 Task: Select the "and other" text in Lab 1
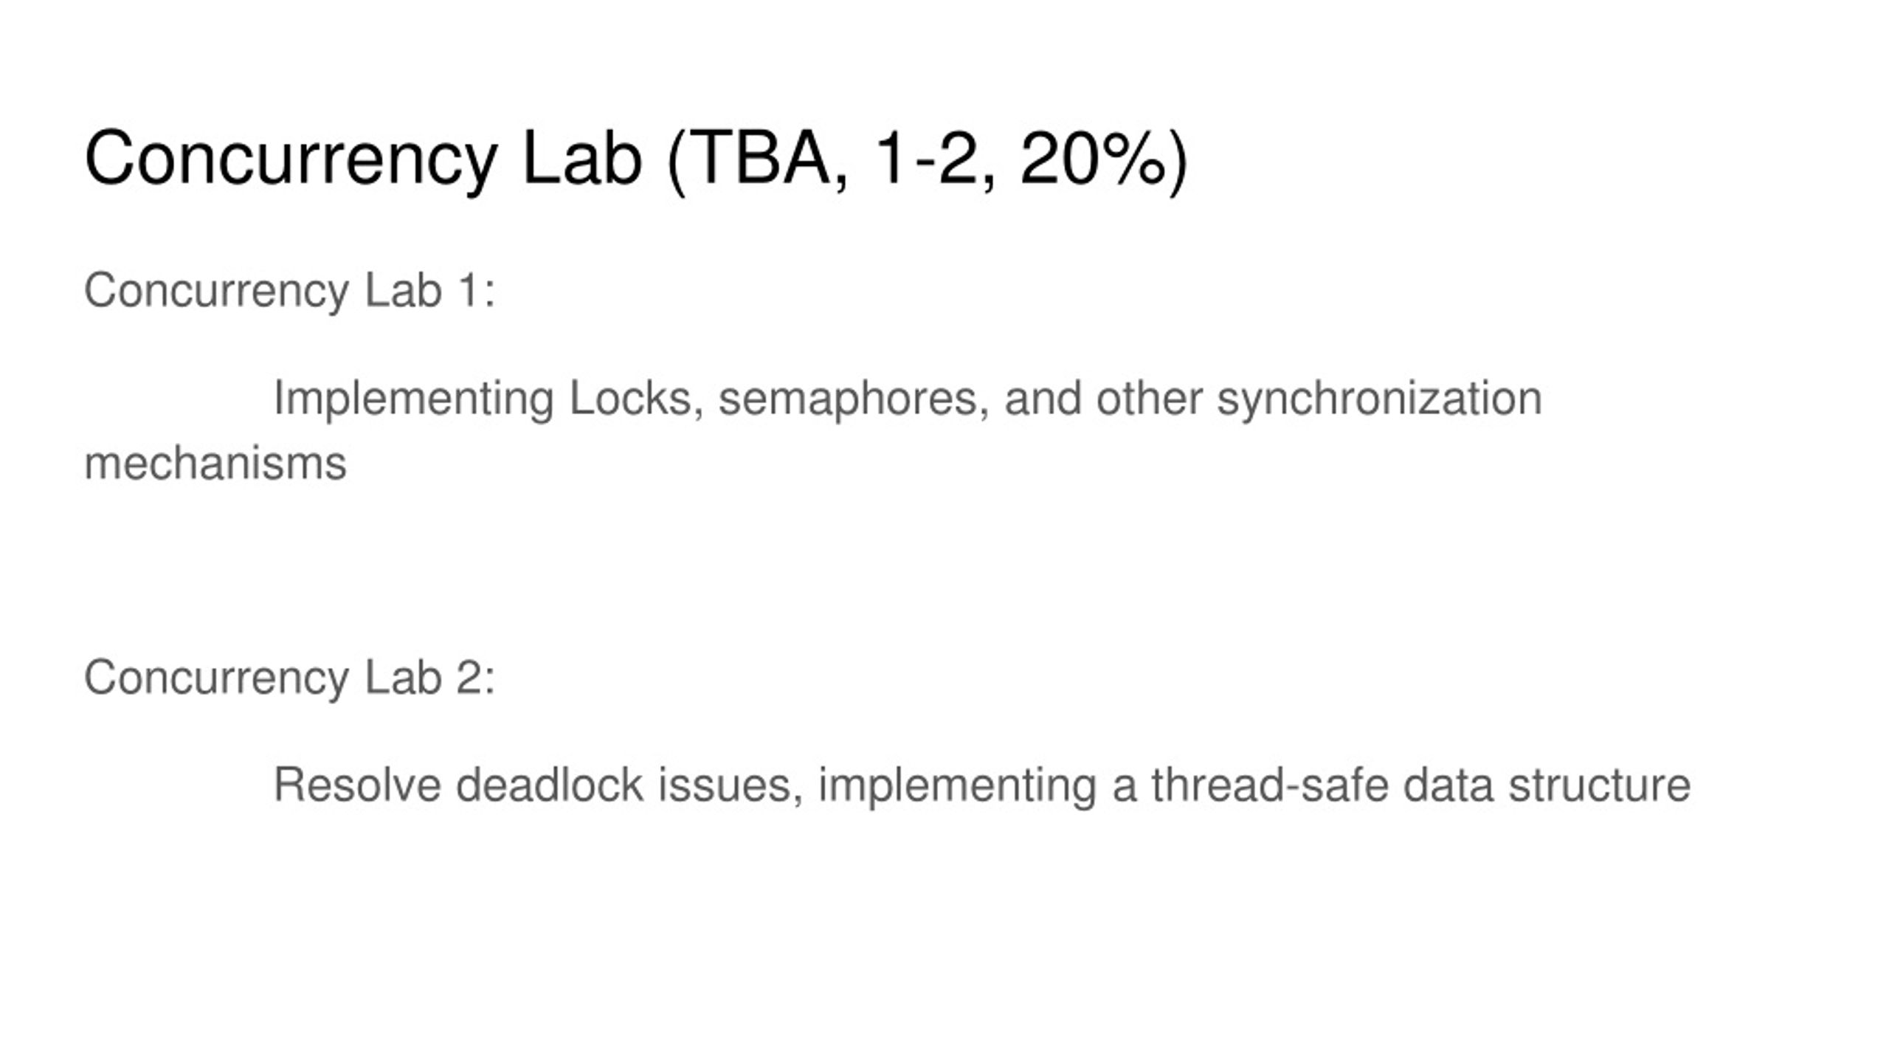tap(1103, 399)
